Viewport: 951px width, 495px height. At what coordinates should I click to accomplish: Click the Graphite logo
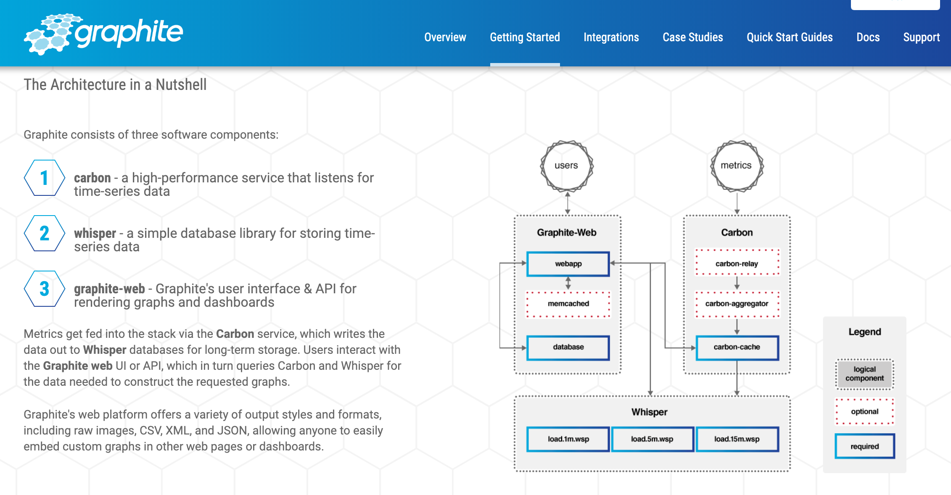103,34
